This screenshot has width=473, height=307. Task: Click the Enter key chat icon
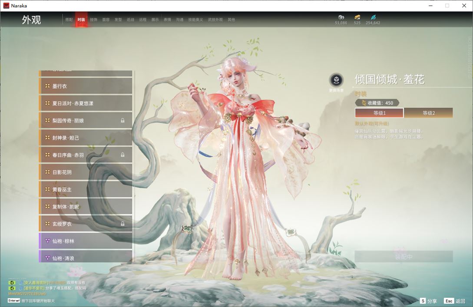(14, 300)
